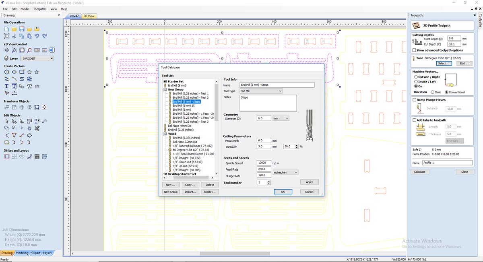
Task: Select the Inside / Left radio option
Action: pos(416,82)
